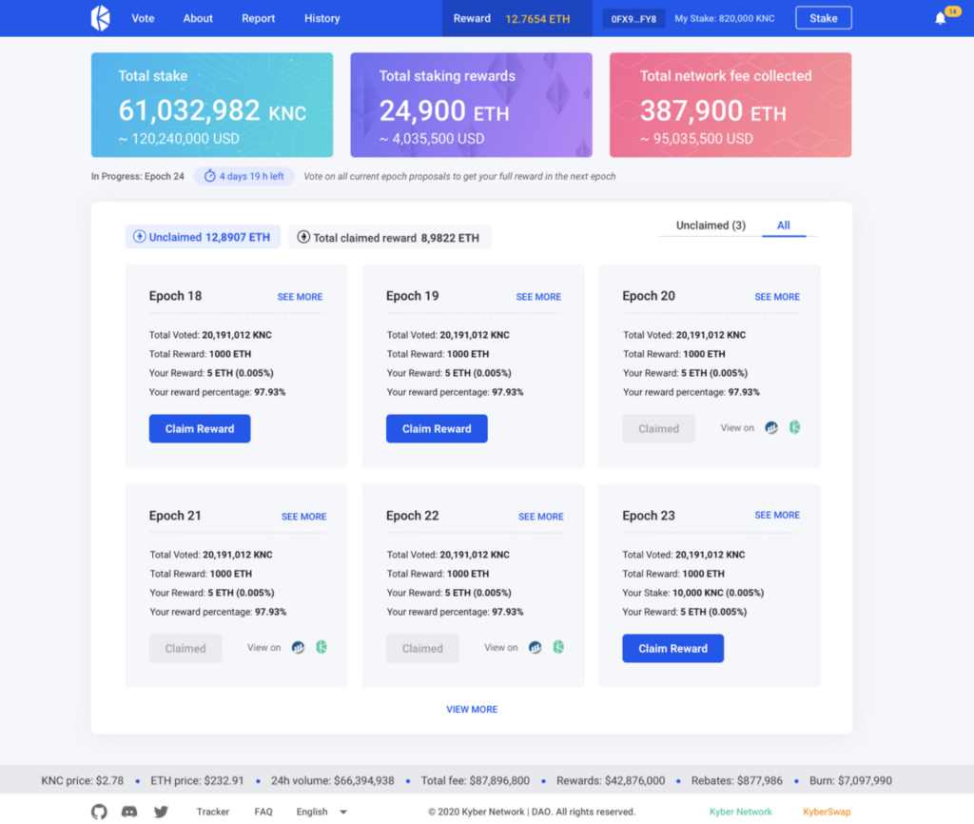Click the Unclaimed 12,8907 ETH badge
The width and height of the screenshot is (974, 824).
(203, 237)
